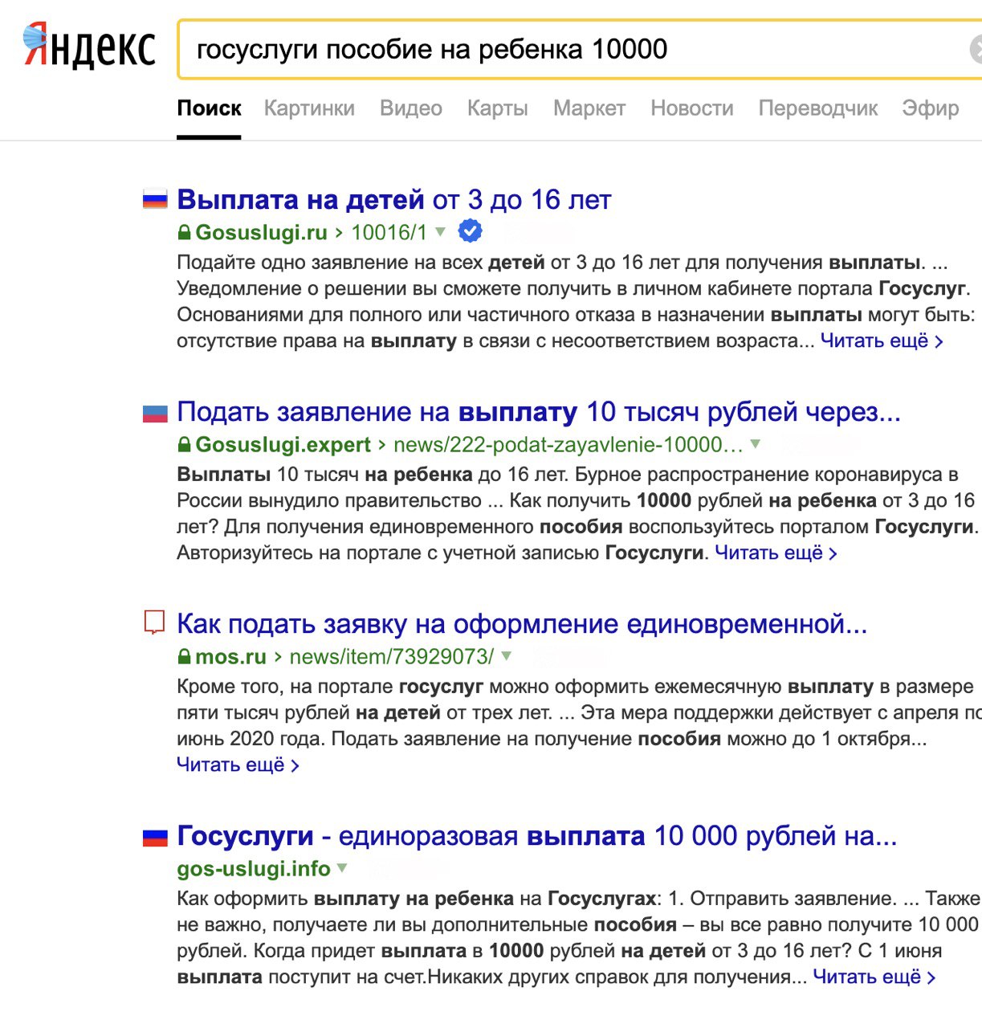Click 'Читать ещё' in mos.ru result
Screen dimensions: 982x1028
point(238,765)
